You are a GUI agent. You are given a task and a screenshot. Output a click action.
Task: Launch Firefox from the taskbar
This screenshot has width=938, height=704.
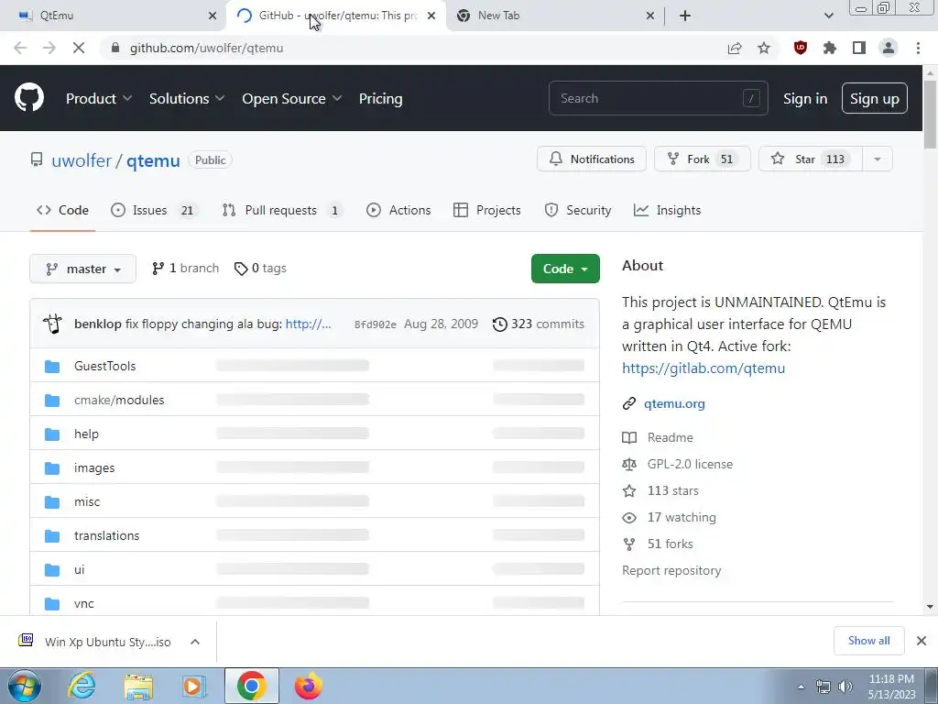309,686
